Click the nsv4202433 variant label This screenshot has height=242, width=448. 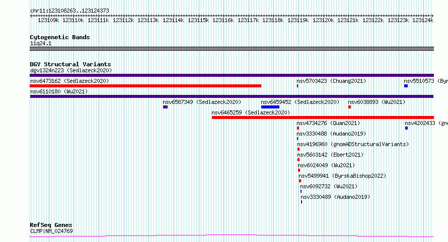tap(426, 123)
